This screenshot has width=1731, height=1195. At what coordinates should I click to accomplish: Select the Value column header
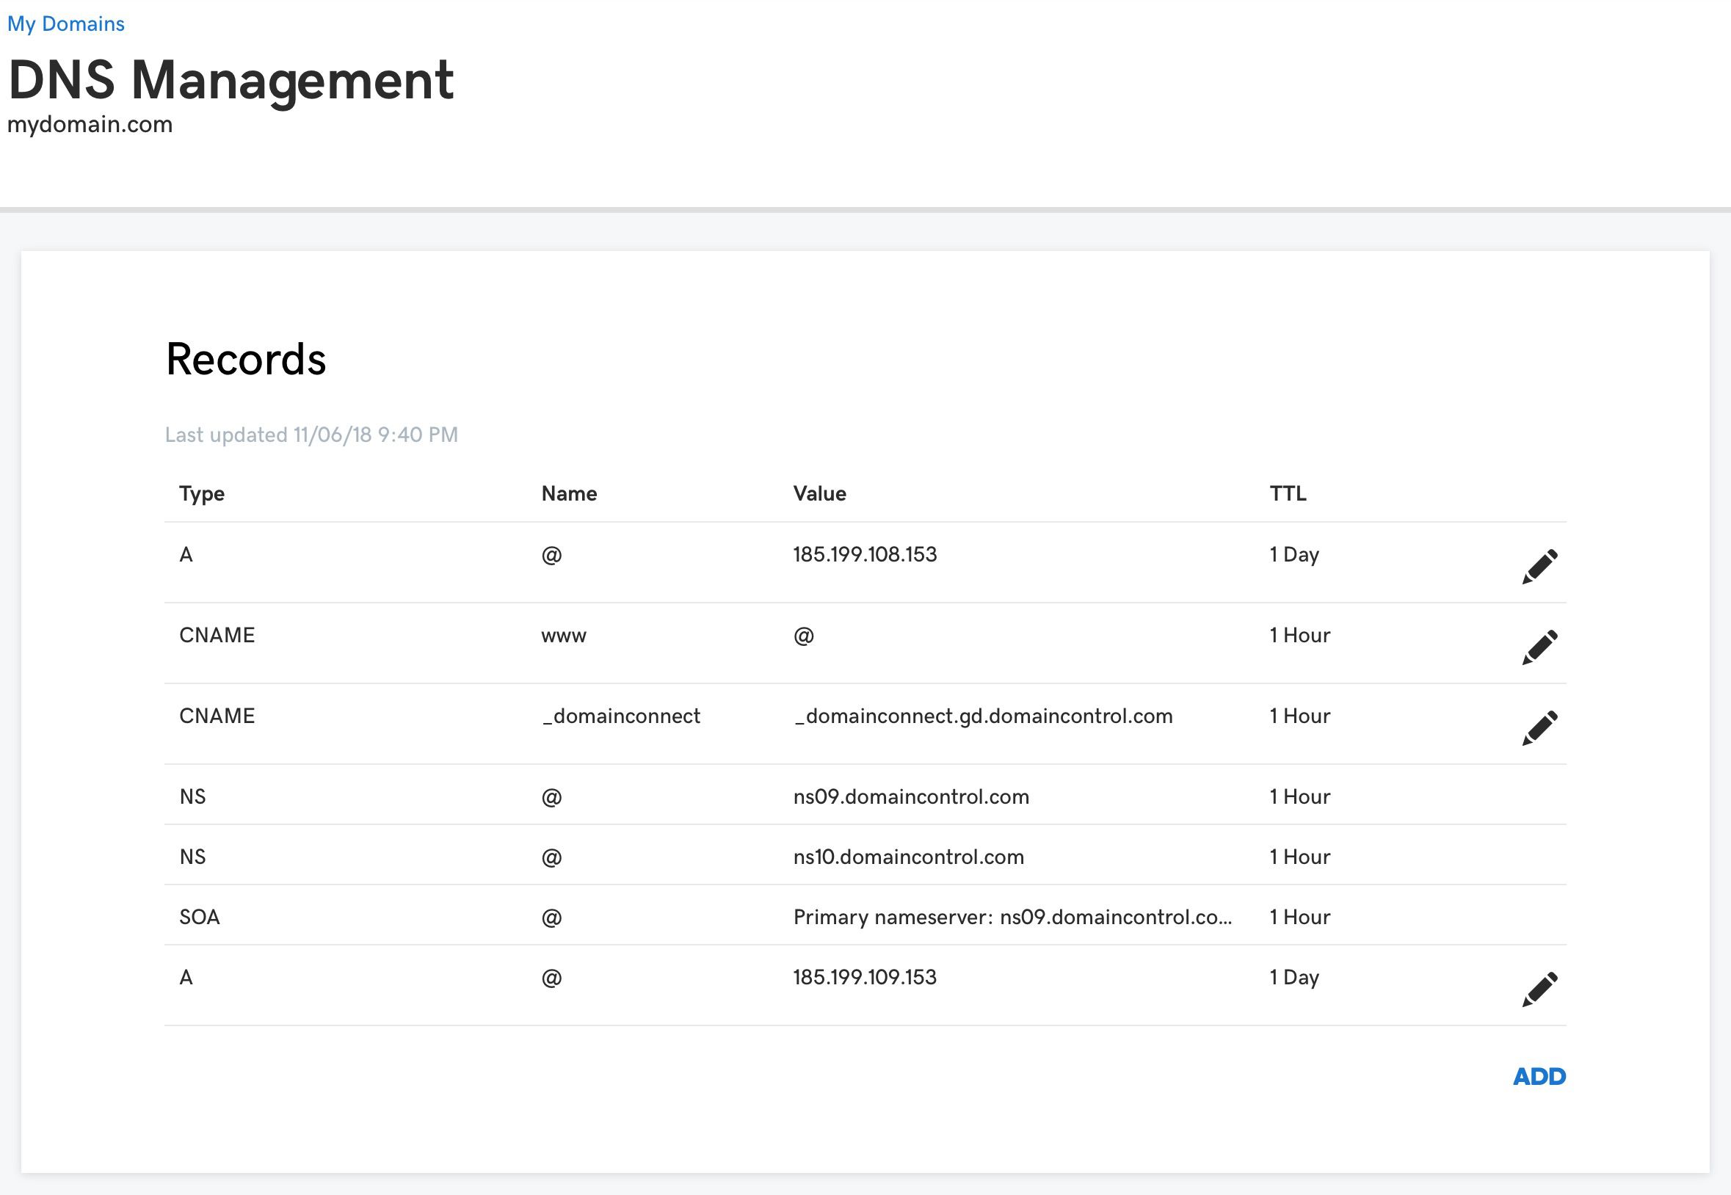[x=820, y=493]
